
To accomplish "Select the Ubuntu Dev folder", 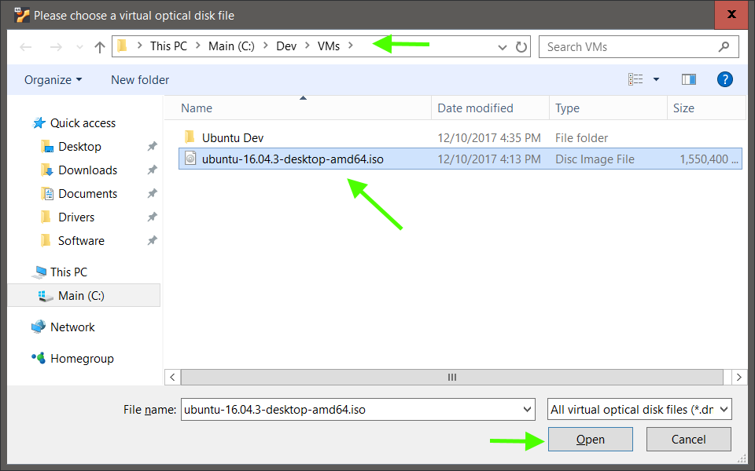I will tap(233, 138).
